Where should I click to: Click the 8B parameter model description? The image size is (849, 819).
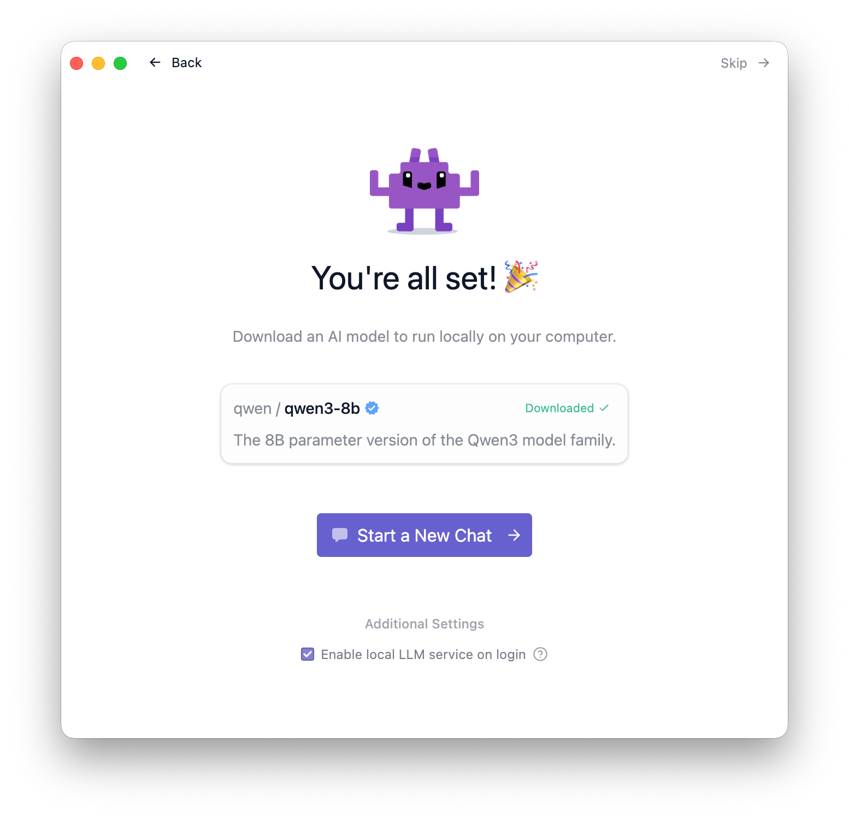pyautogui.click(x=424, y=440)
